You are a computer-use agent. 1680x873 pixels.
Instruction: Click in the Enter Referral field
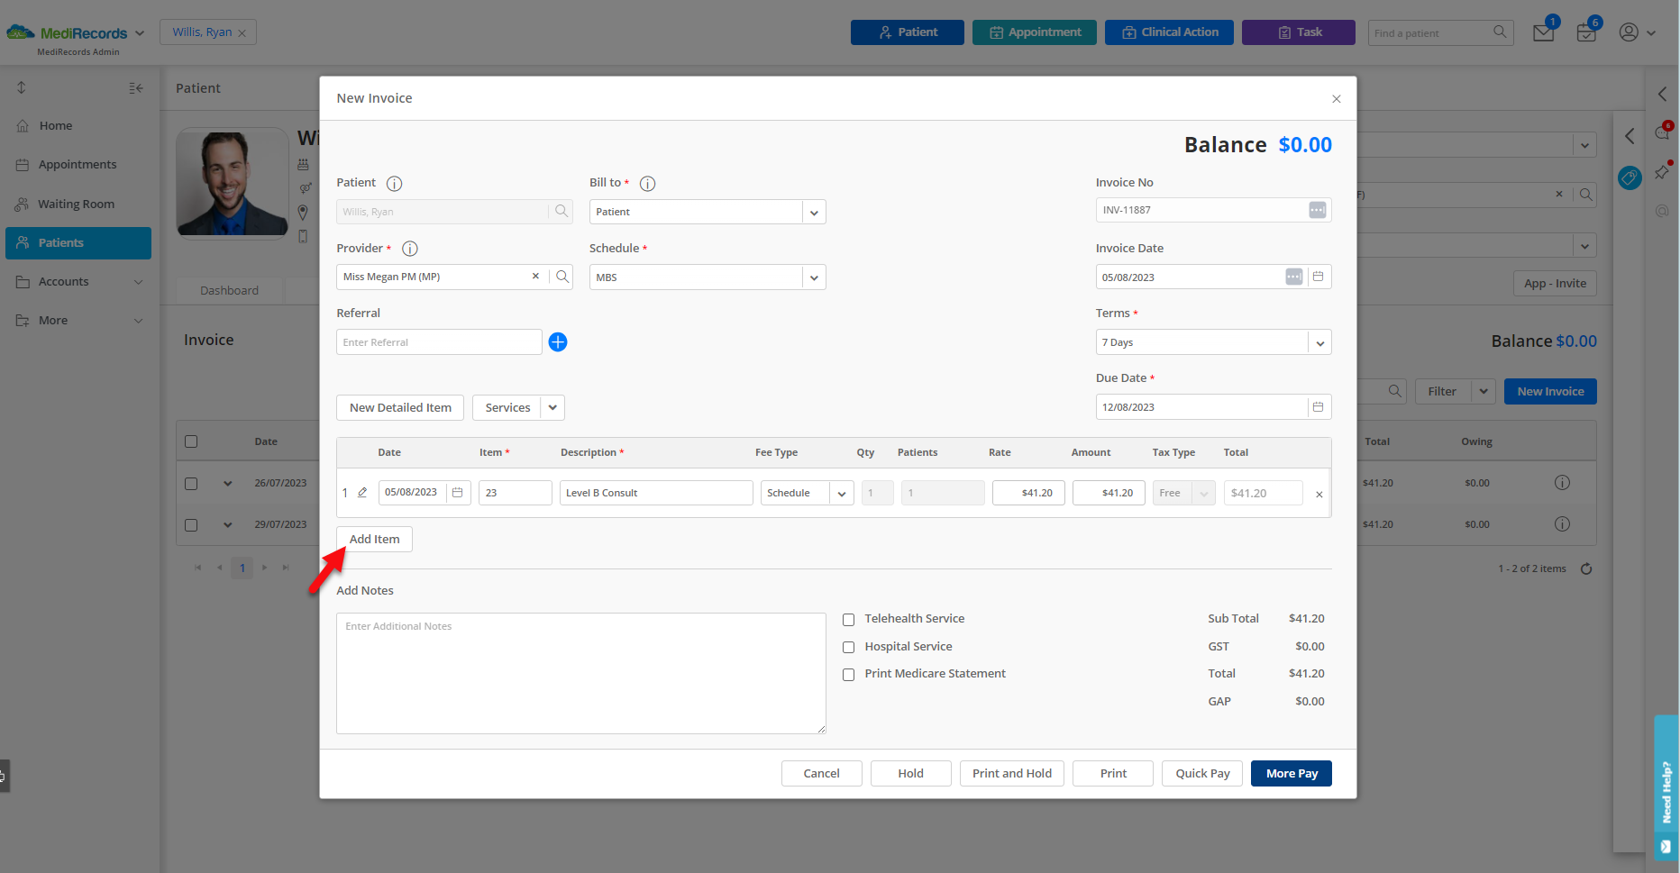tap(439, 342)
